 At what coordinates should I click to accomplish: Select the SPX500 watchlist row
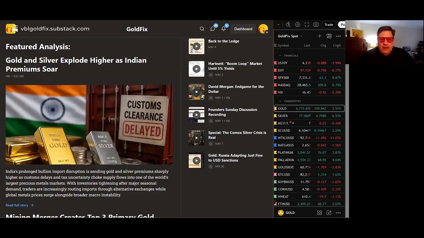click(x=309, y=78)
